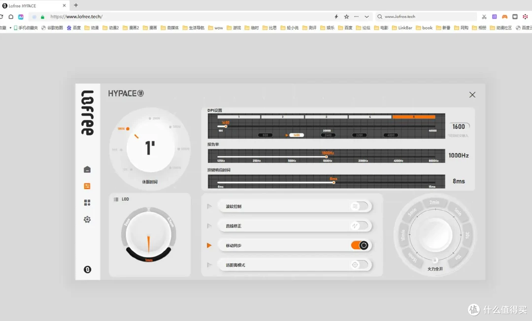
Task: Select the orange DPI stage 5 tab
Action: click(x=414, y=117)
